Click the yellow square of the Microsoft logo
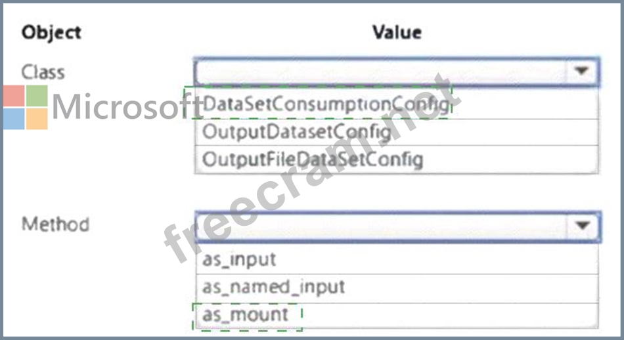 [37, 119]
